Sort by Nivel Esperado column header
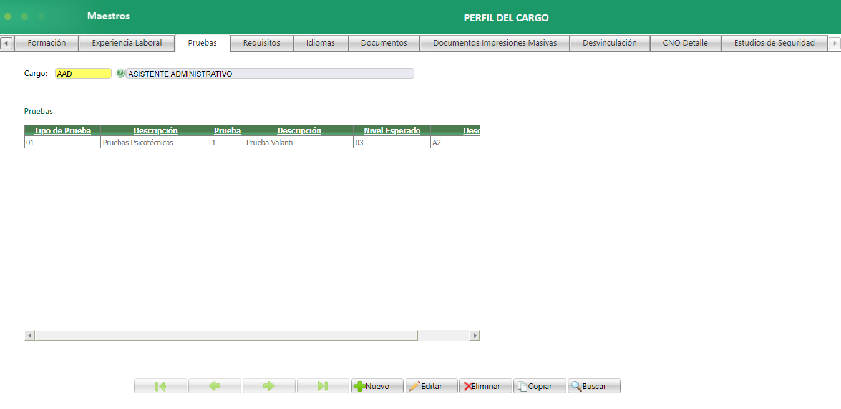 pos(392,130)
